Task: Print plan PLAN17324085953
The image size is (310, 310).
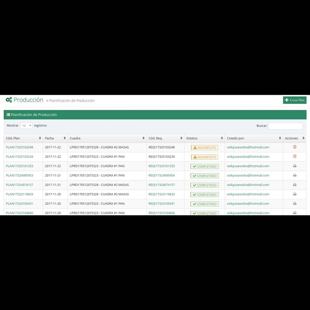Action: coord(295,175)
